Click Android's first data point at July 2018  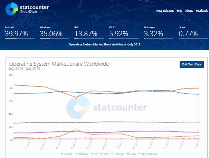pos(14,85)
